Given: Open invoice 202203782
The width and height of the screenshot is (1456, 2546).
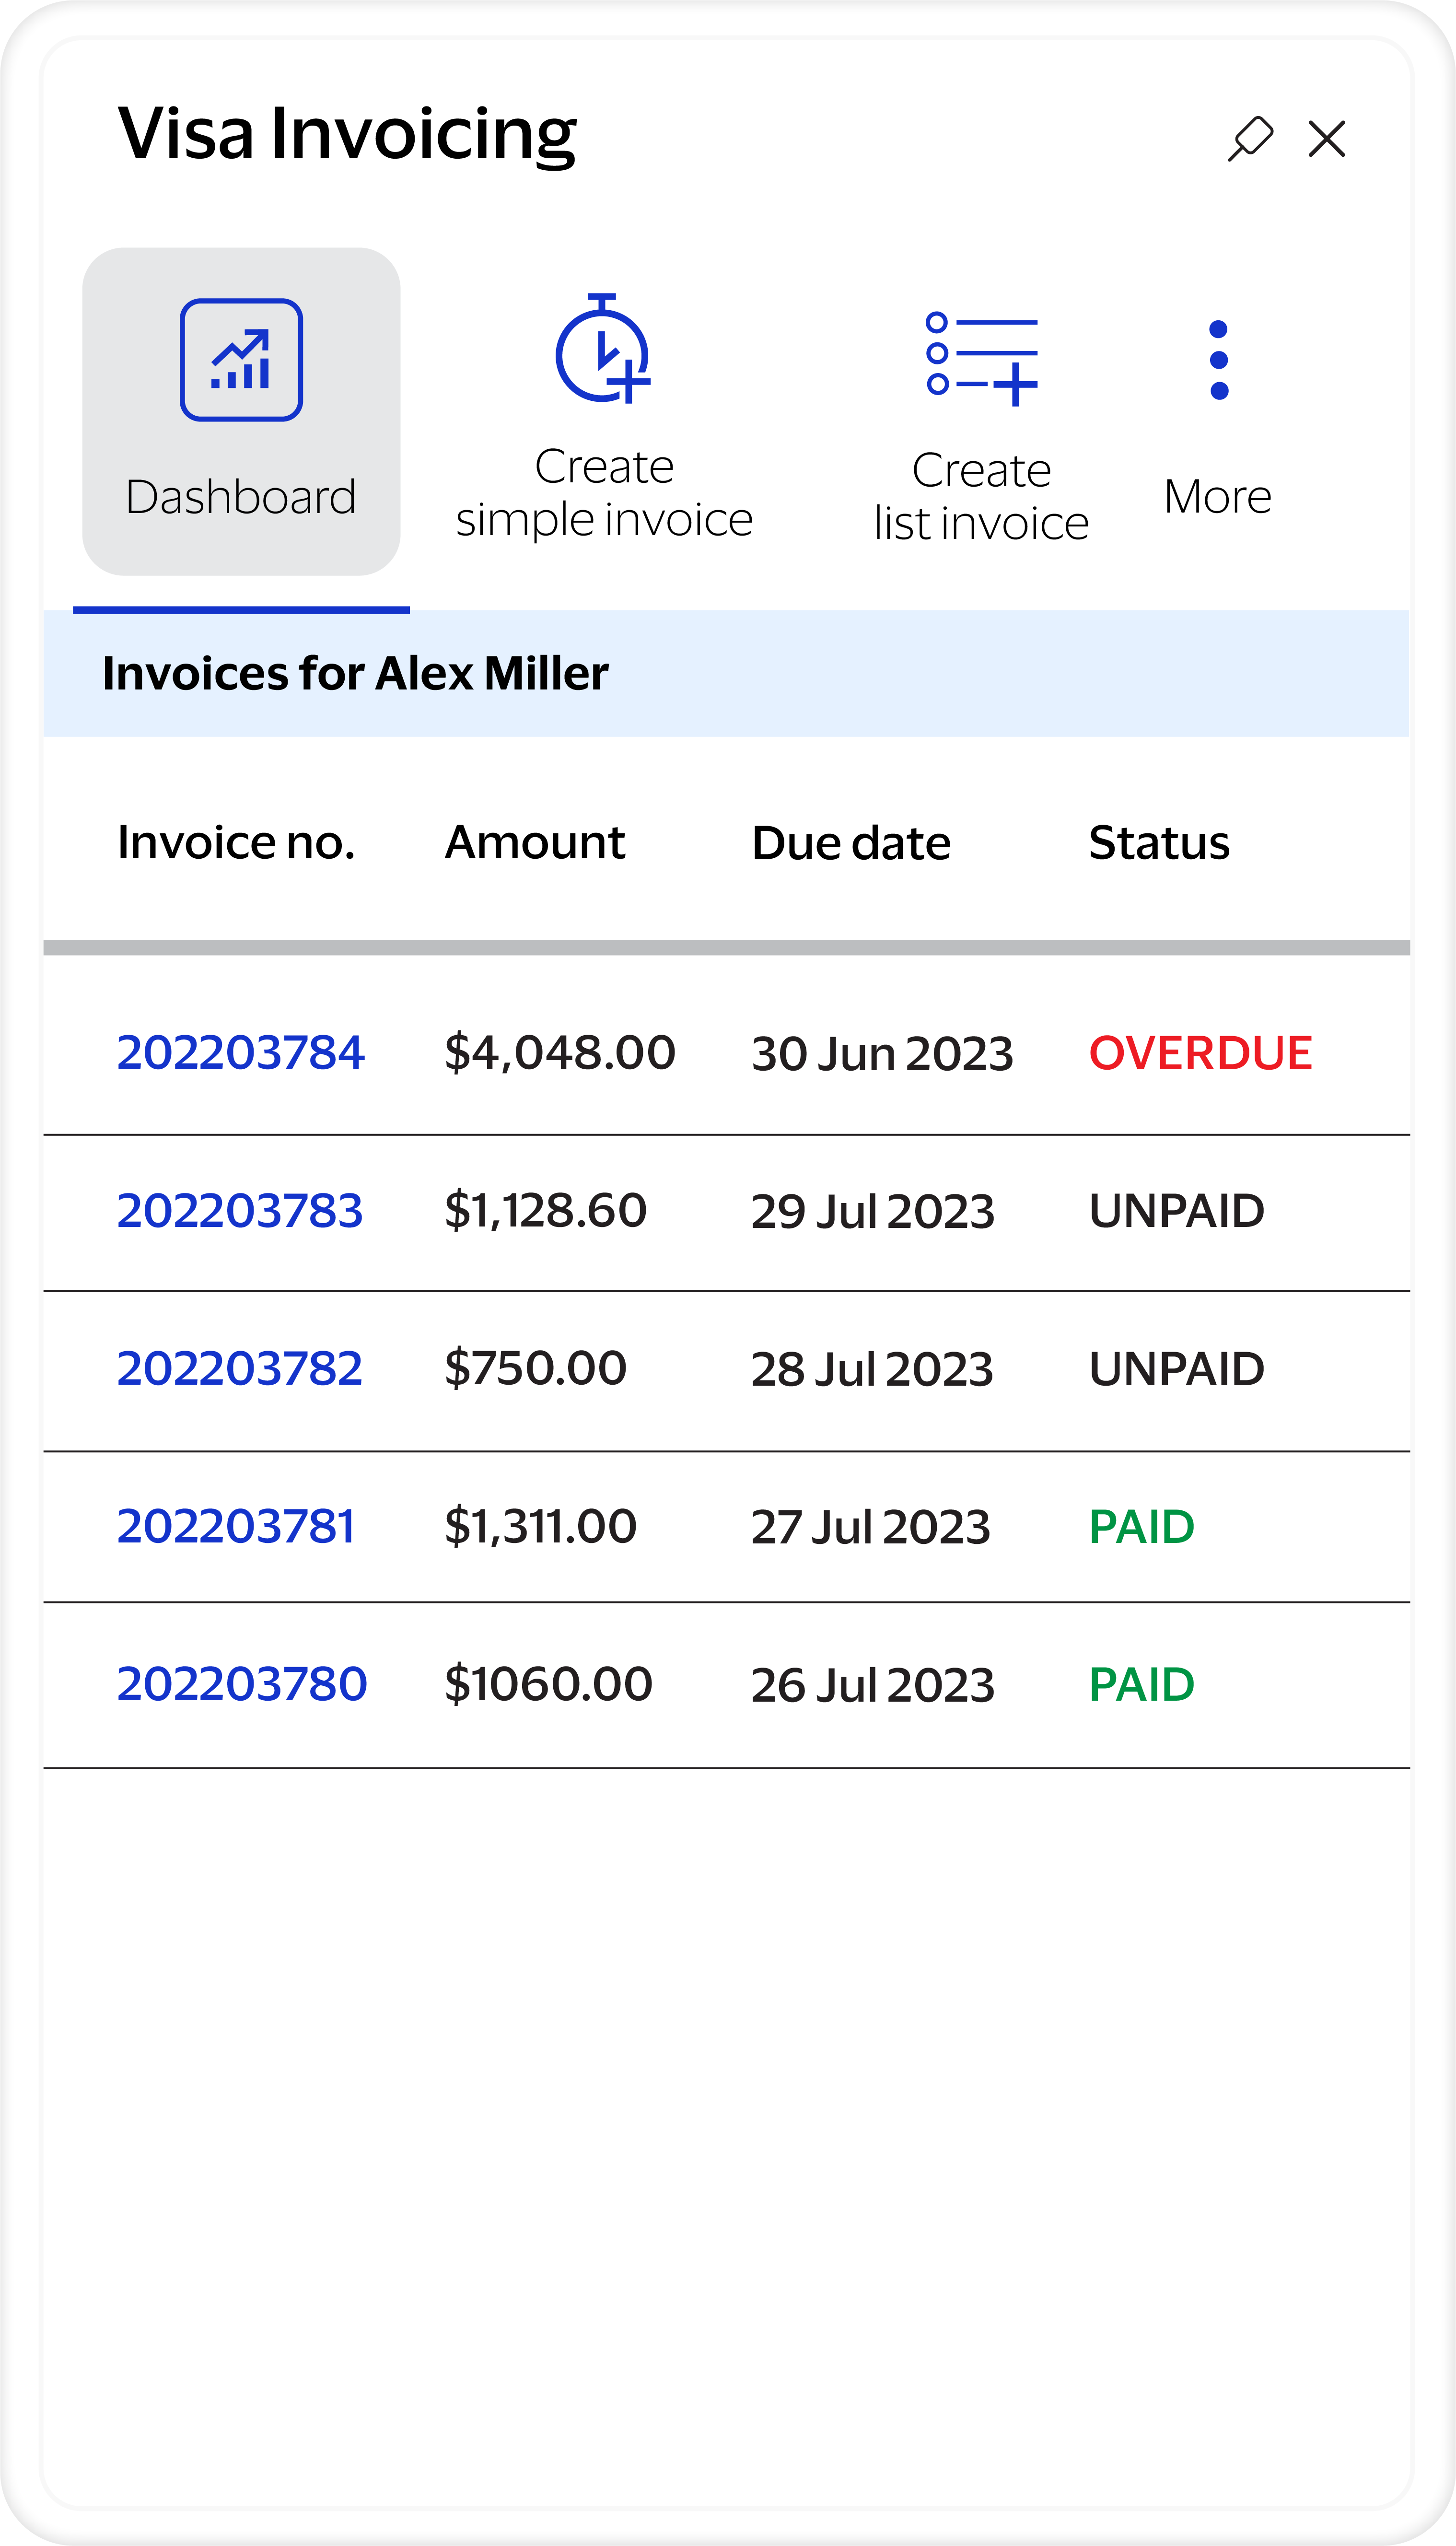Looking at the screenshot, I should (240, 1369).
